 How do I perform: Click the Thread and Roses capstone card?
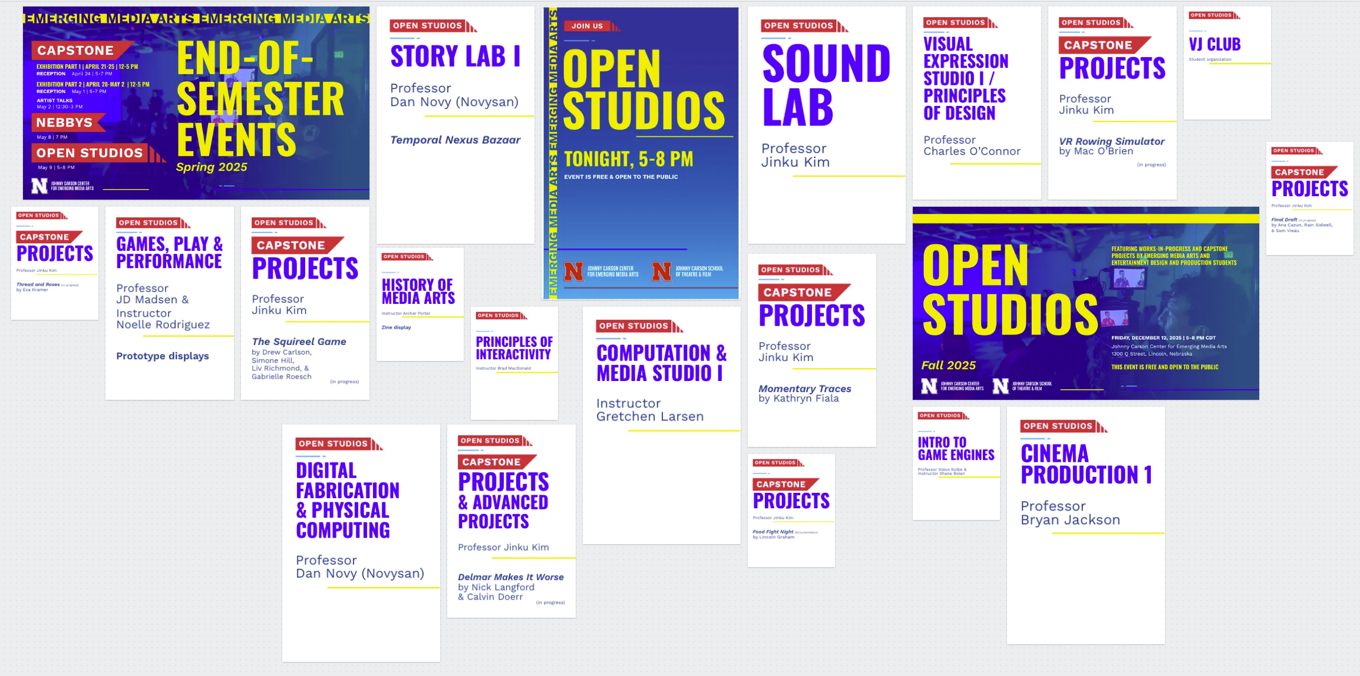(55, 263)
